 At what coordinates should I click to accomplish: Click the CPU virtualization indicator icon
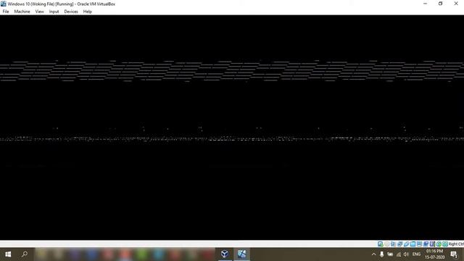(432, 244)
